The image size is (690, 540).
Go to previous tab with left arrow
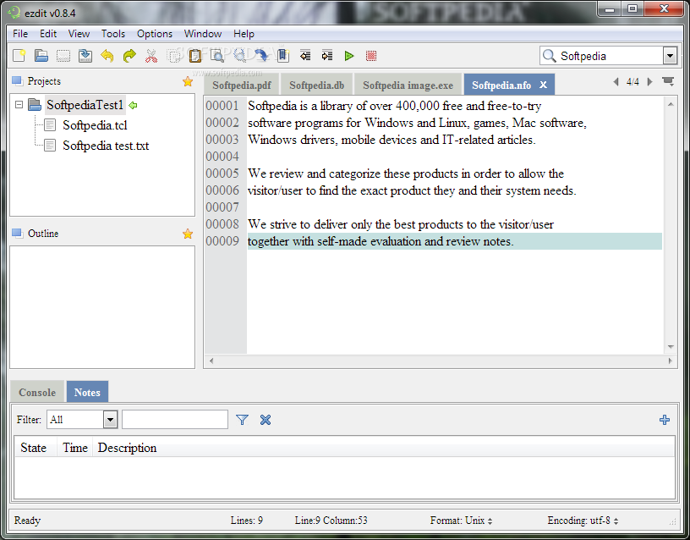(616, 81)
